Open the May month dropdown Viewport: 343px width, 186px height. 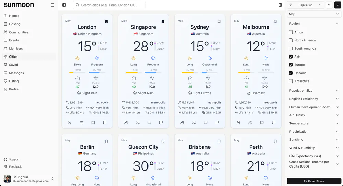314,14
